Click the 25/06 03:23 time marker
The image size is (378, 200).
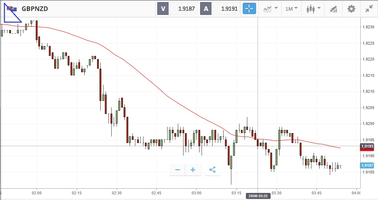[x=258, y=196]
